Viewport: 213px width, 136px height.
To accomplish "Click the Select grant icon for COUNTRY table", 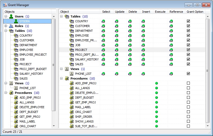I will click(103, 21).
